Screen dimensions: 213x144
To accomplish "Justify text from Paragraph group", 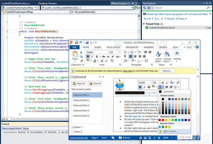I will pos(145,57).
